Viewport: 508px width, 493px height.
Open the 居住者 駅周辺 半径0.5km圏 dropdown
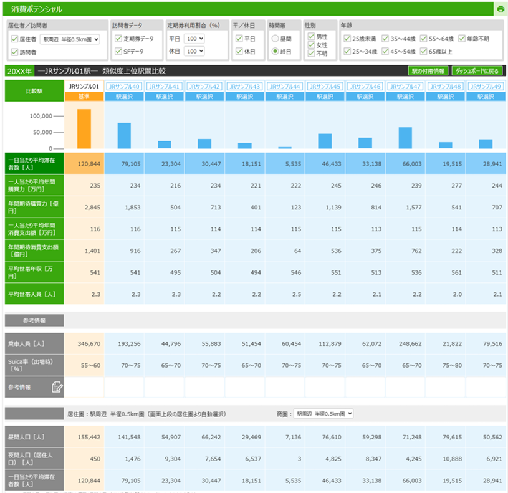pos(69,39)
